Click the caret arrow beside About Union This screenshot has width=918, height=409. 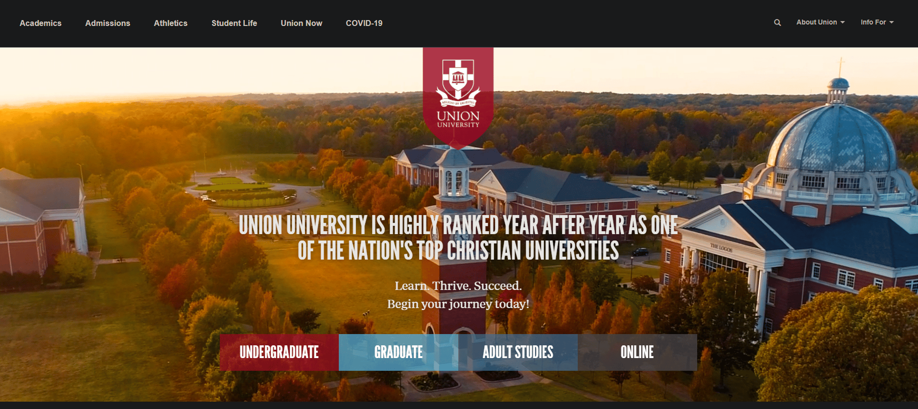842,23
